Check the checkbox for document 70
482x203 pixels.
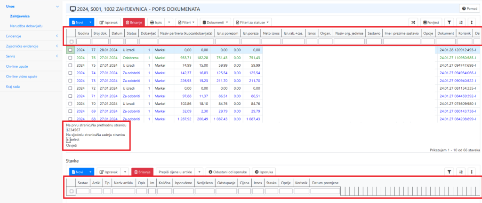click(x=71, y=104)
